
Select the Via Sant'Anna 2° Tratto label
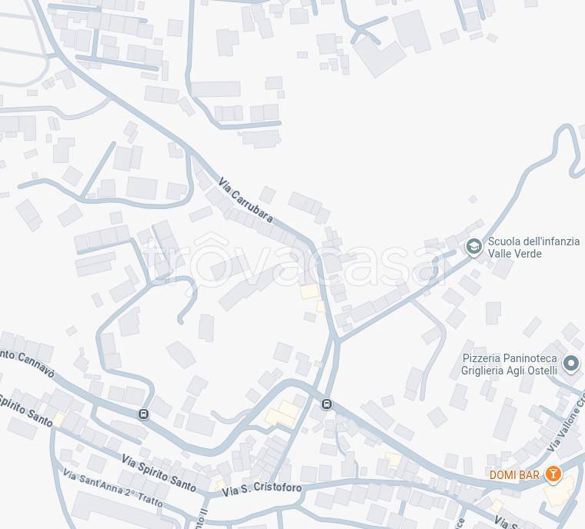[112, 487]
